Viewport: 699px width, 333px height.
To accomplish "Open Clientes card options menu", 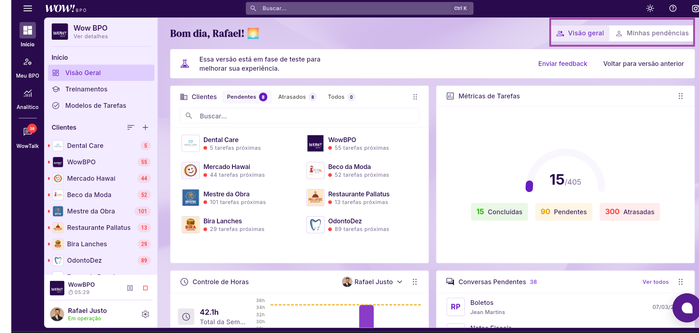I will (x=415, y=97).
